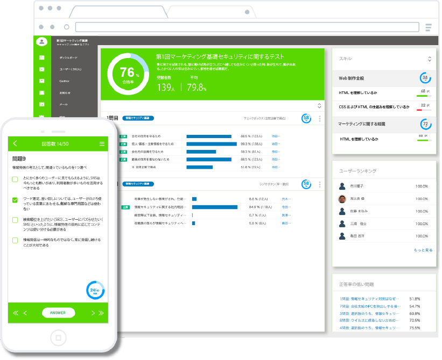Click the 76% pass rate donut chart
Viewport: 442px width, 360px height.
pyautogui.click(x=128, y=74)
